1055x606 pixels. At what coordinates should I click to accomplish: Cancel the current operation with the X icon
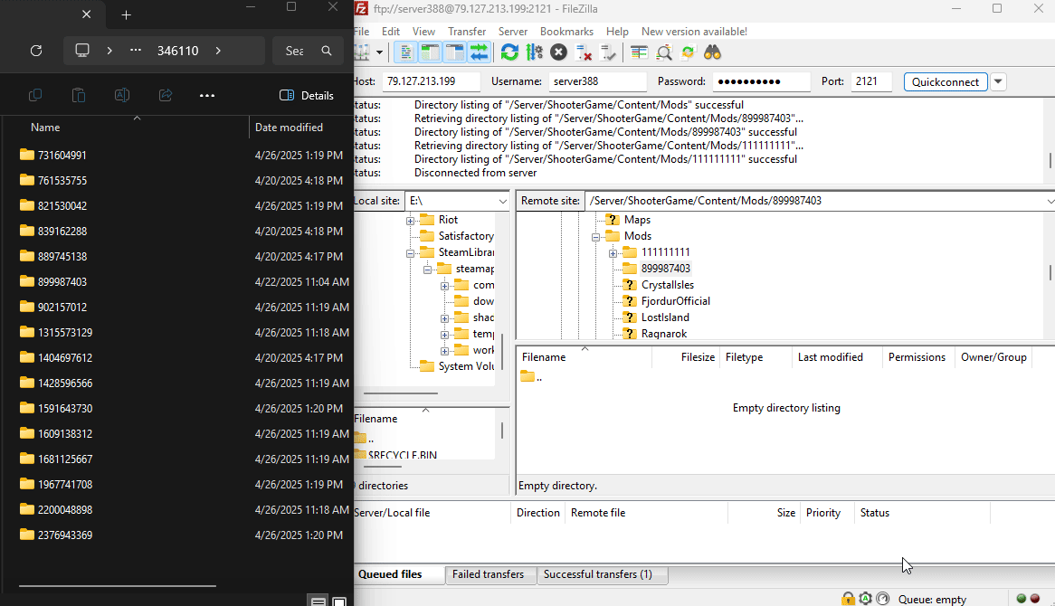558,52
